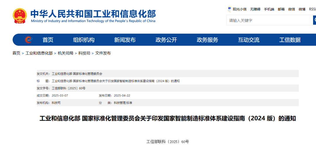The width and height of the screenshot is (316, 145).
Task: Open the 手机端 mobile version link
Action: coord(269,9)
